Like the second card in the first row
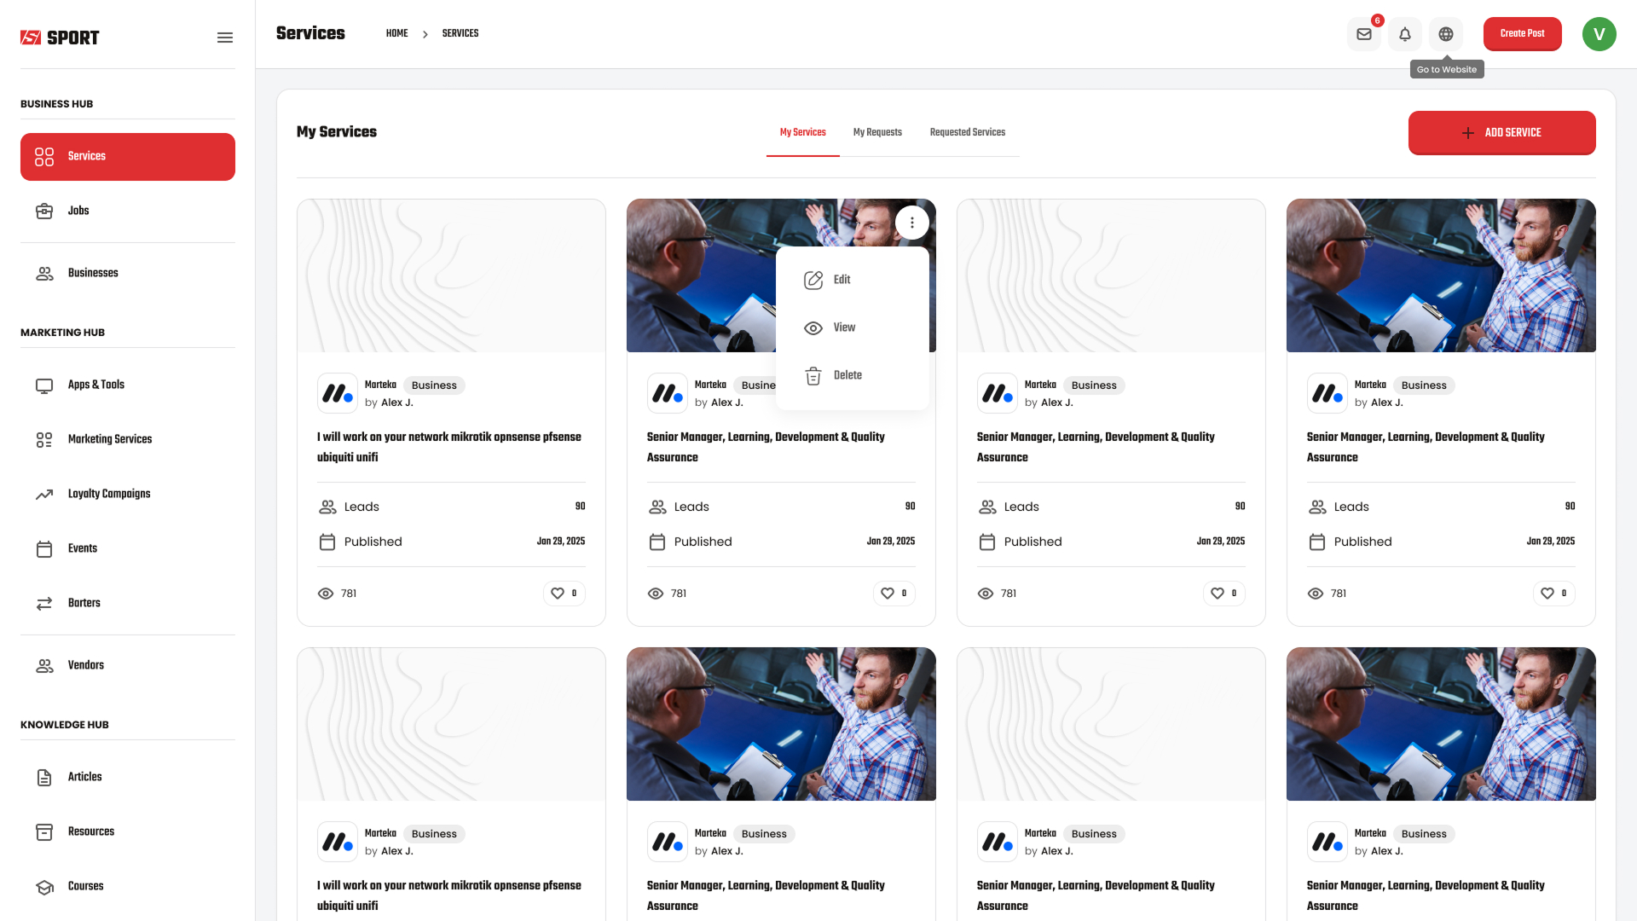This screenshot has width=1637, height=921. pos(894,594)
